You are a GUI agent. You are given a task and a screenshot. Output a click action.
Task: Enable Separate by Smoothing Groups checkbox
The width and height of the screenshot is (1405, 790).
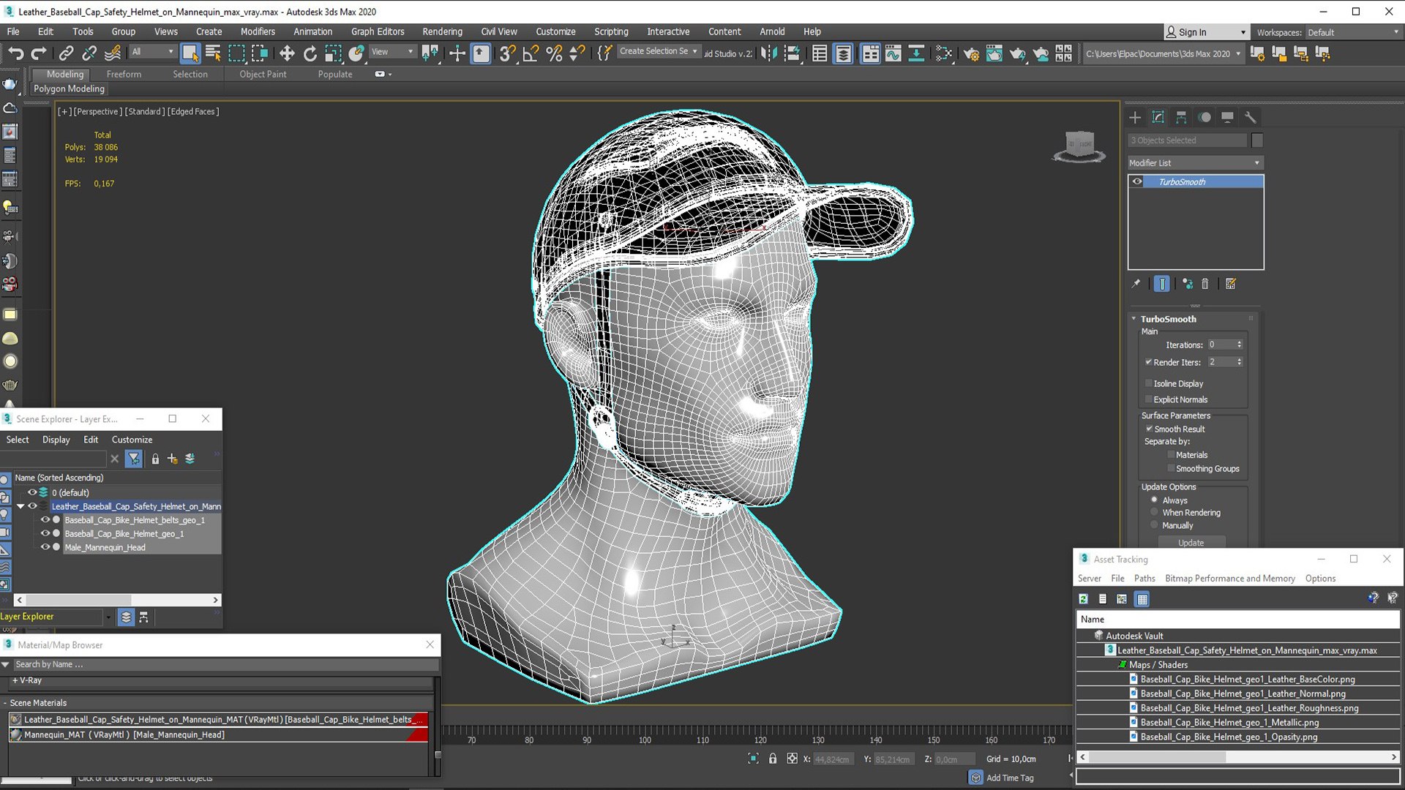[1171, 469]
